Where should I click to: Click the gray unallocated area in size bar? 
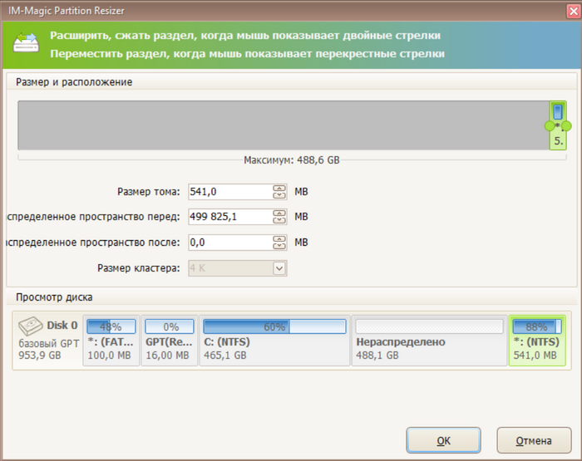pos(284,125)
